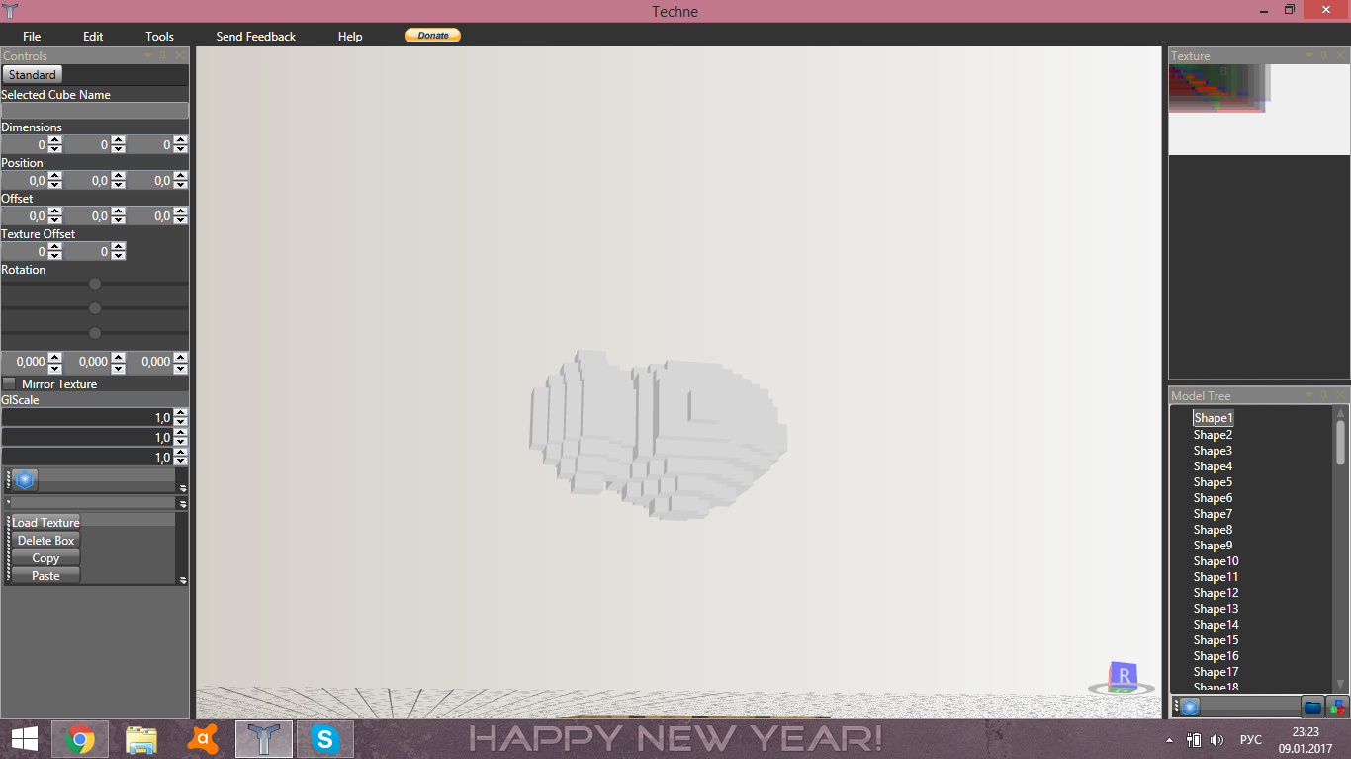Pin the Model Tree panel
This screenshot has height=759, width=1351.
tap(1325, 395)
